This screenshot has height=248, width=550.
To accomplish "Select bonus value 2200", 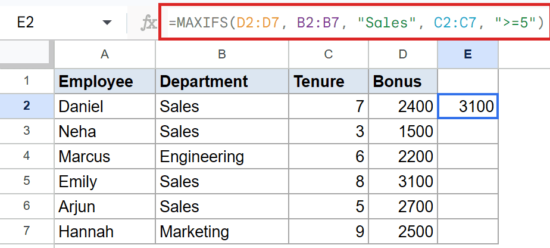I will point(403,156).
